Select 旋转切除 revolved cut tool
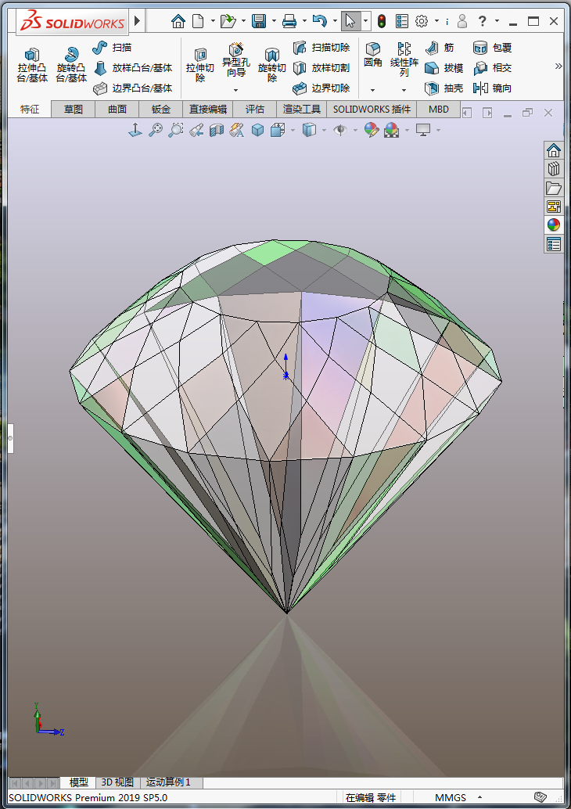 272,65
